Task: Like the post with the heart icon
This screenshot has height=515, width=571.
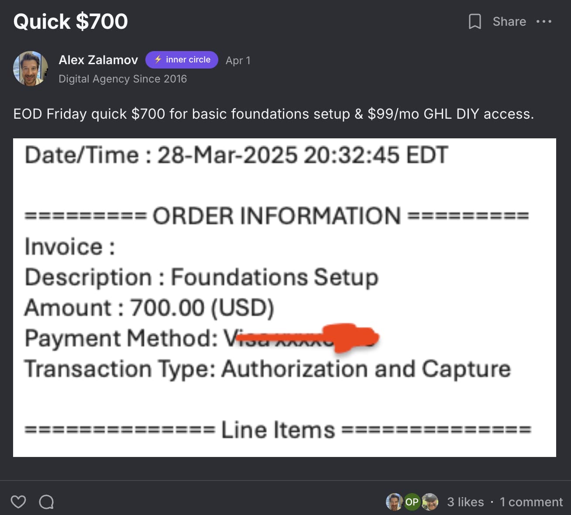Action: click(x=18, y=502)
